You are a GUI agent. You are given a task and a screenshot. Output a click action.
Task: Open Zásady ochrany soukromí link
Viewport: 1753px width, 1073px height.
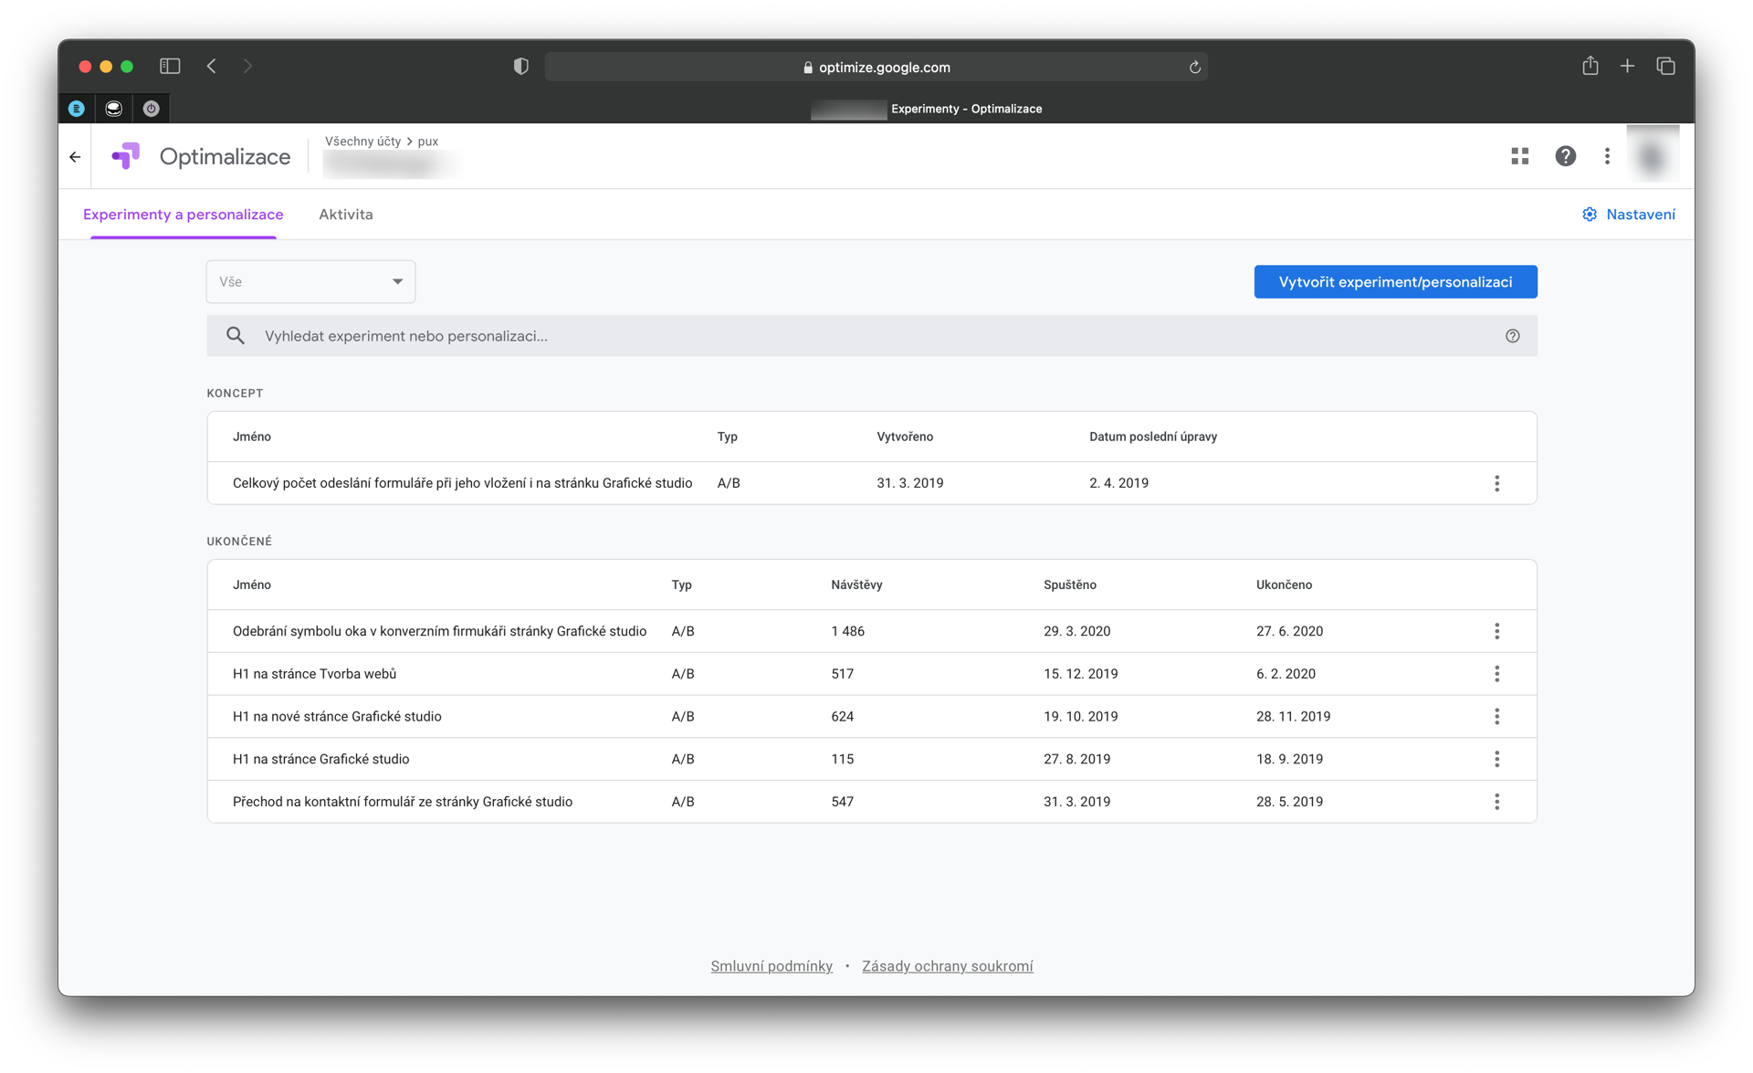pyautogui.click(x=947, y=966)
